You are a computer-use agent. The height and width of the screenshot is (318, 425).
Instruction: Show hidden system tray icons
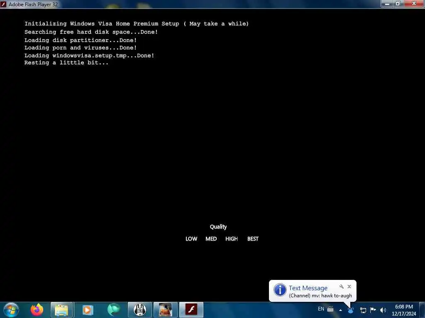click(x=340, y=310)
